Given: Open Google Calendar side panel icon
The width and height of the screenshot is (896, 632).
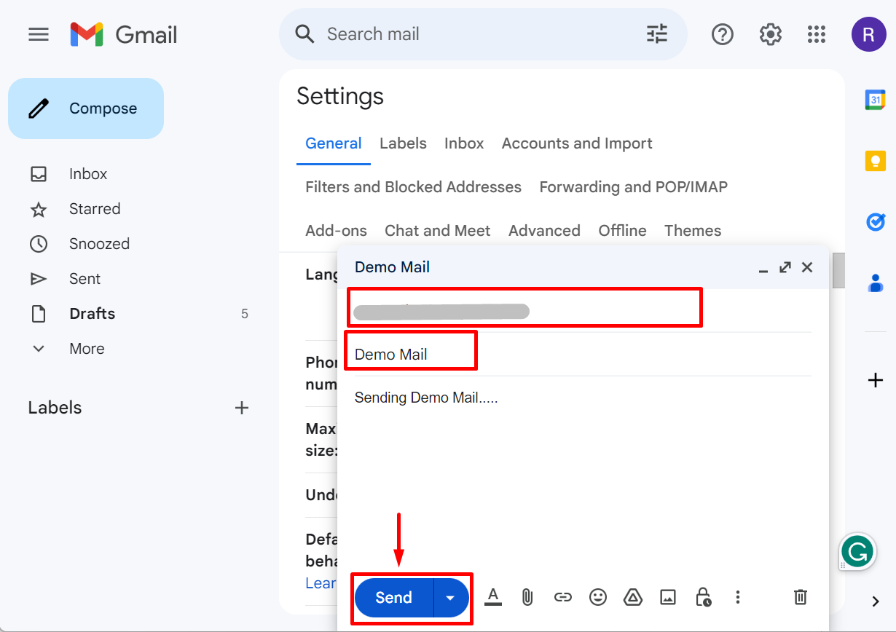Looking at the screenshot, I should click(875, 100).
